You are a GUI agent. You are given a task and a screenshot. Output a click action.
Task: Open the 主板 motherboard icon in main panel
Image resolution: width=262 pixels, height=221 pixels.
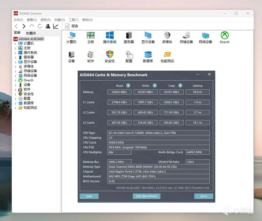(x=91, y=37)
